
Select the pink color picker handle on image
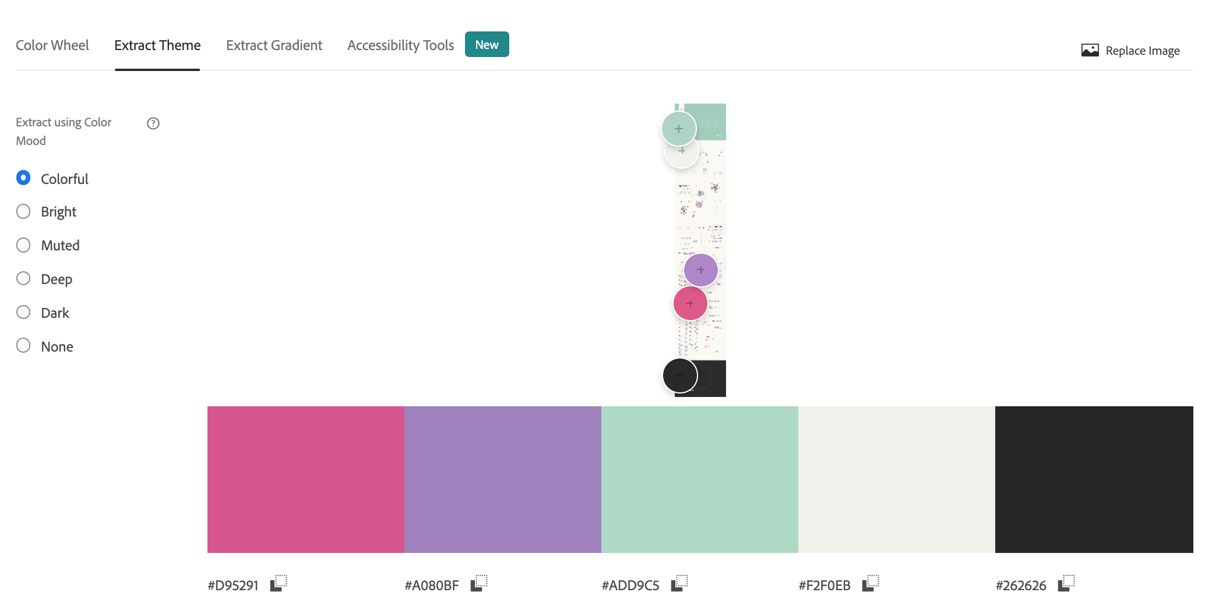(x=690, y=303)
